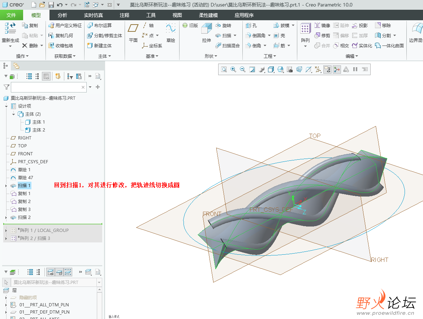The image size is (423, 319).
Task: Select the Revolve (旋转) tool
Action: (x=223, y=25)
